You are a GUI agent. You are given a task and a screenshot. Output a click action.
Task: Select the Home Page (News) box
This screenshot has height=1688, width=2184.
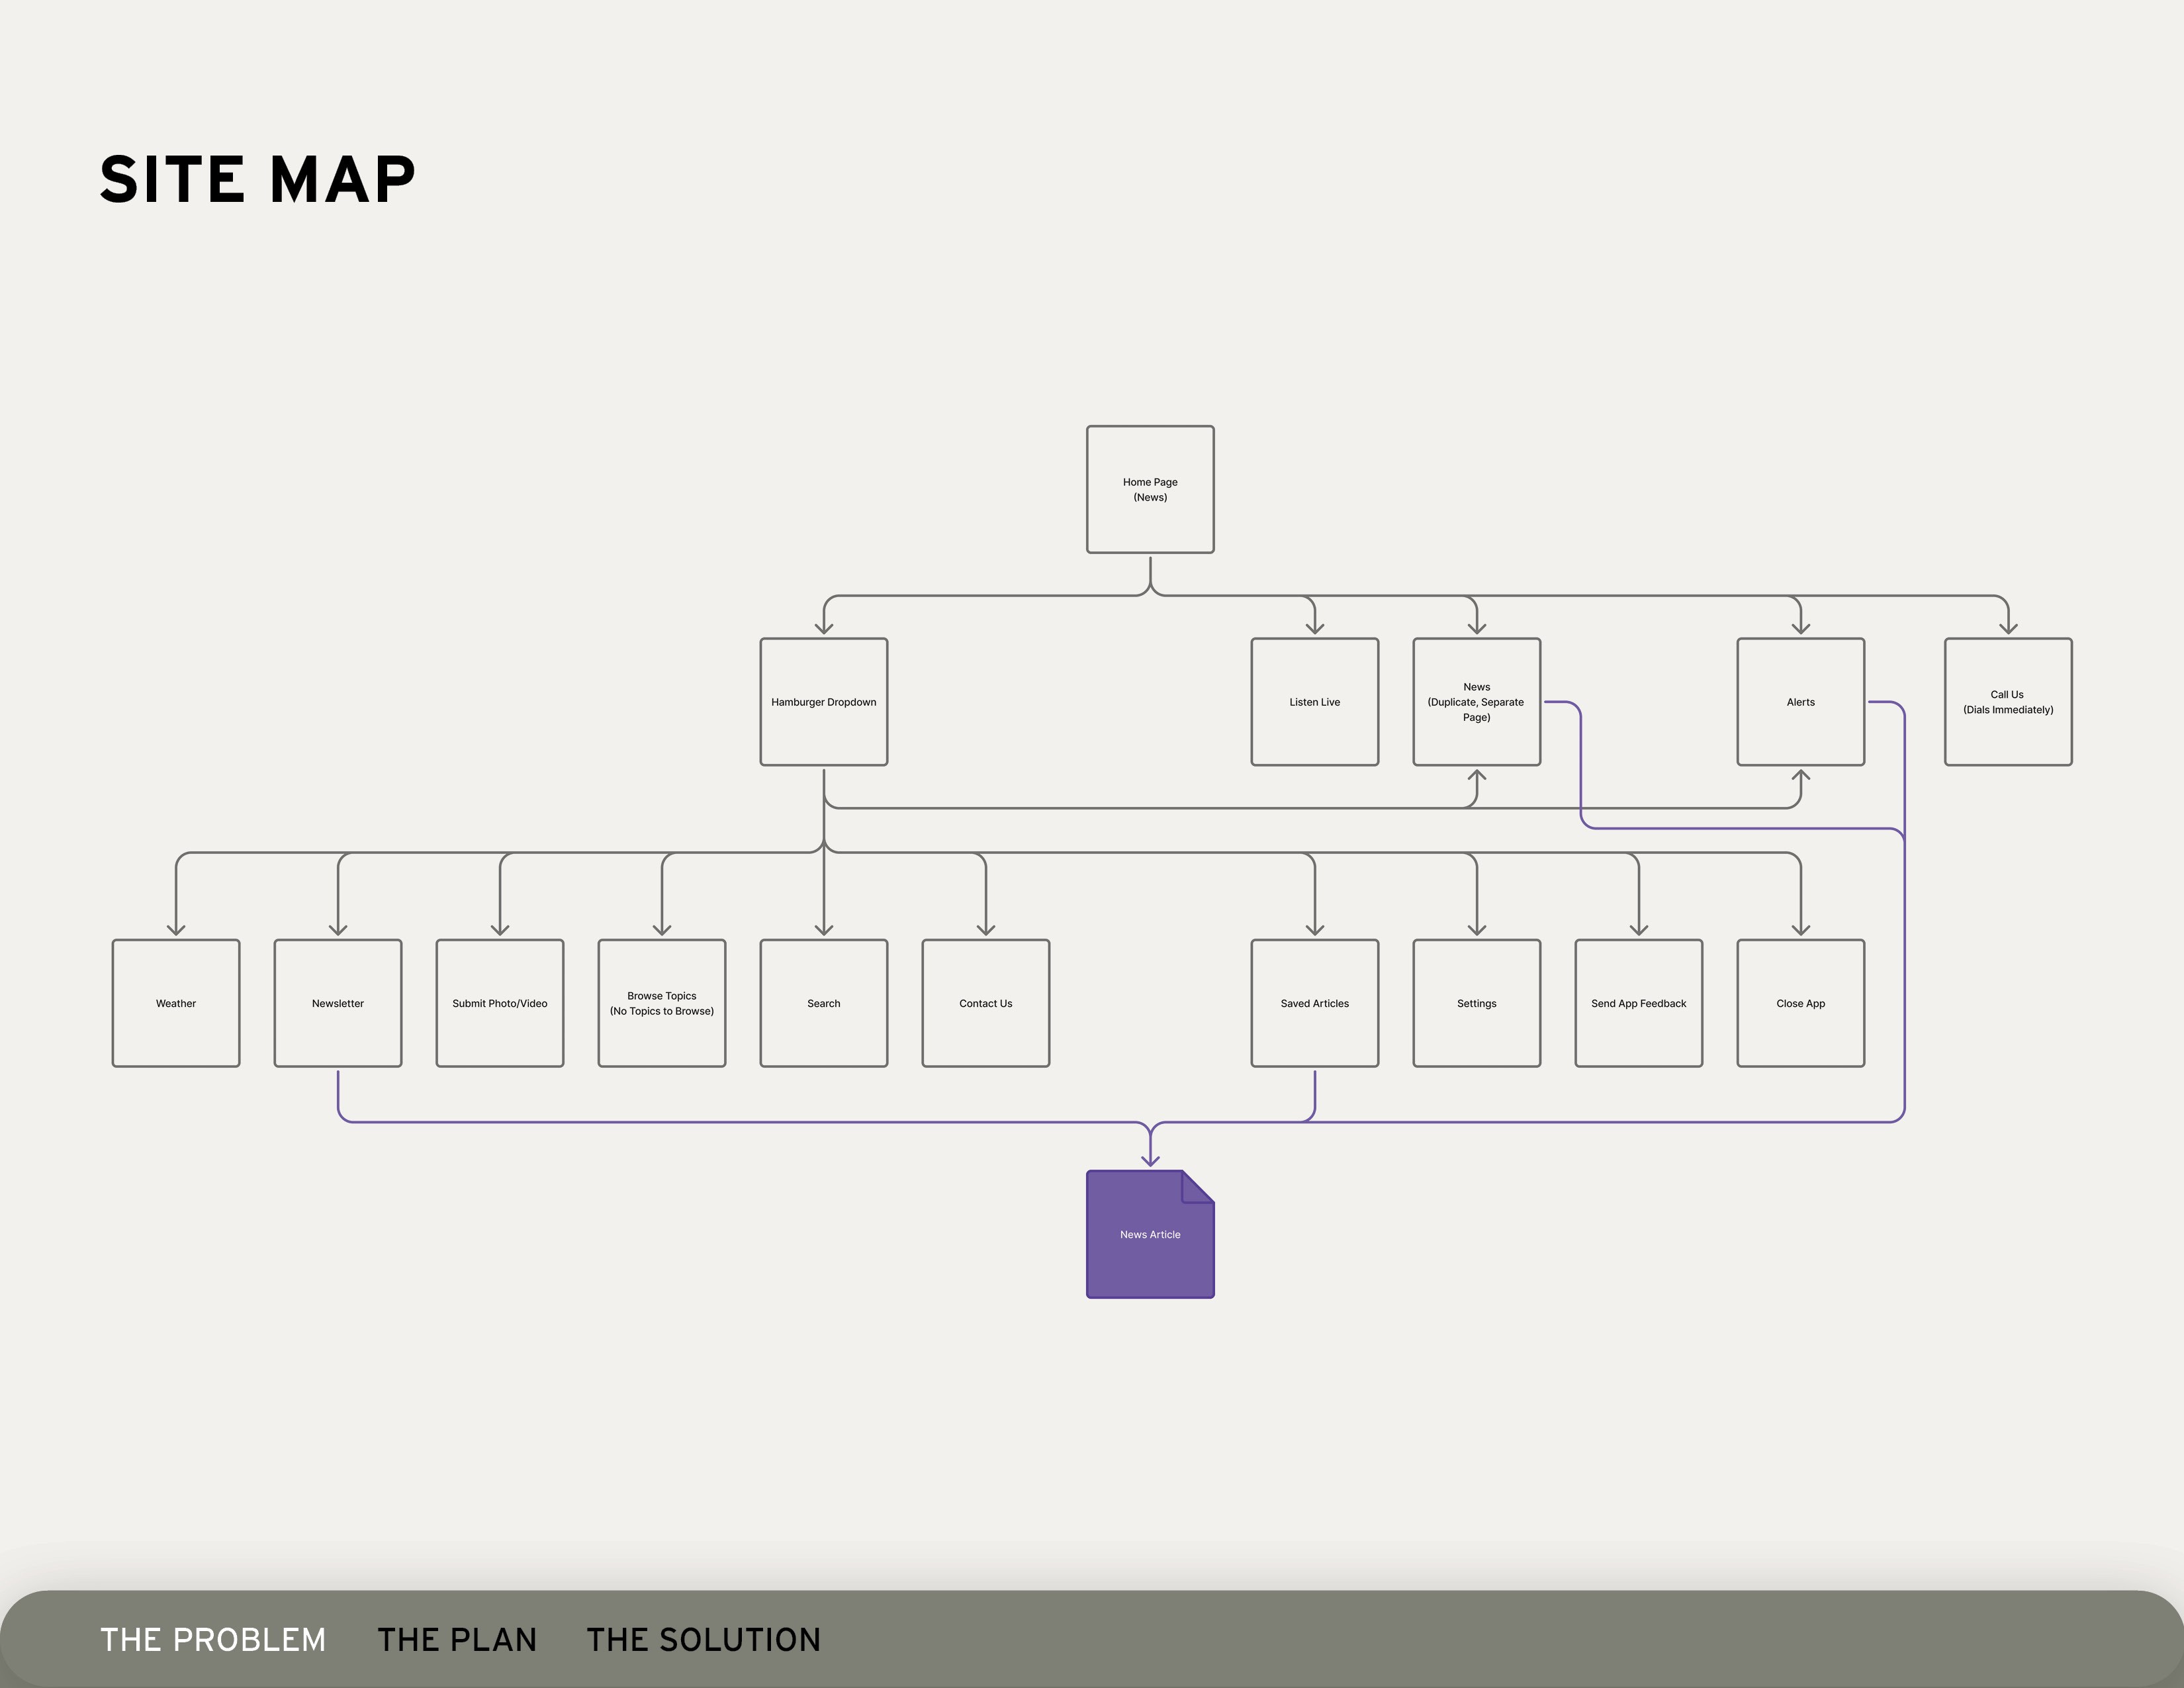pos(1150,489)
